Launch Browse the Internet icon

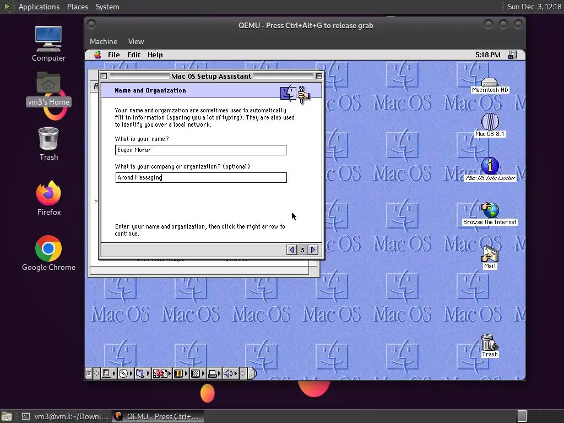click(x=490, y=214)
